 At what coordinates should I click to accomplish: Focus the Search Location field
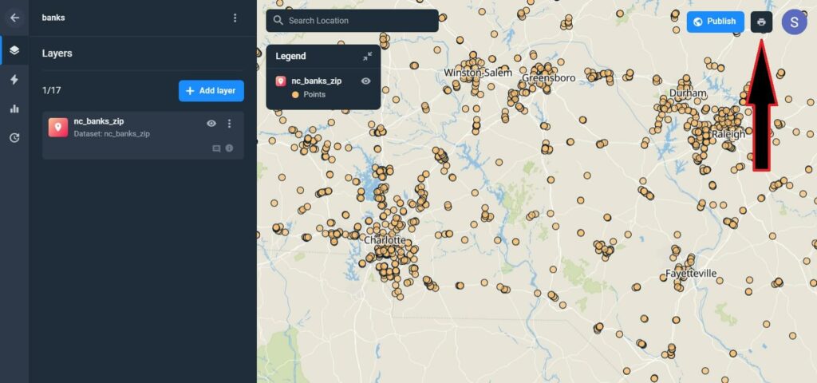[352, 21]
